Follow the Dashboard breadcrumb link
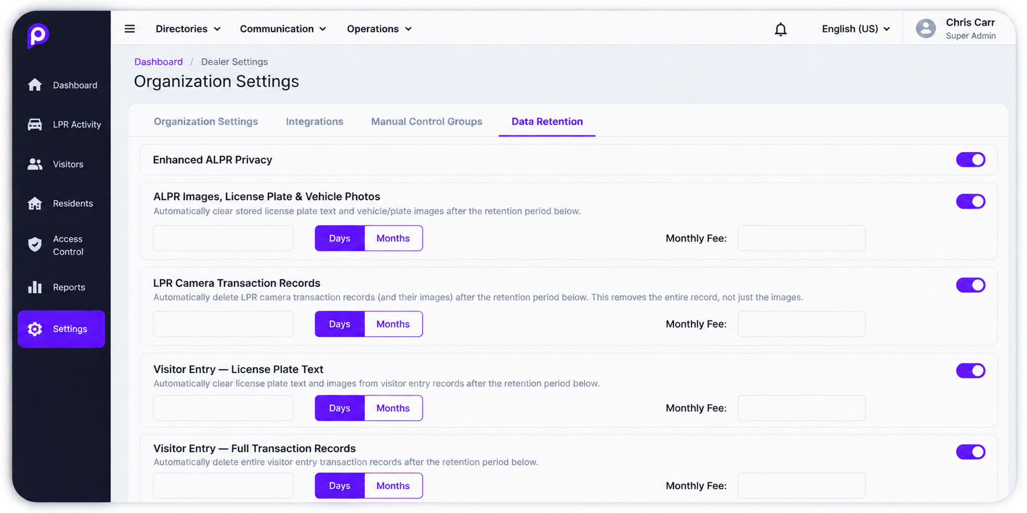 [x=158, y=62]
